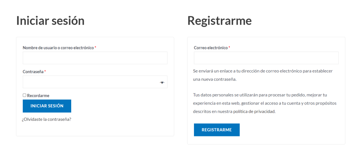Click the Contraseña field label
This screenshot has width=354, height=151.
(33, 72)
